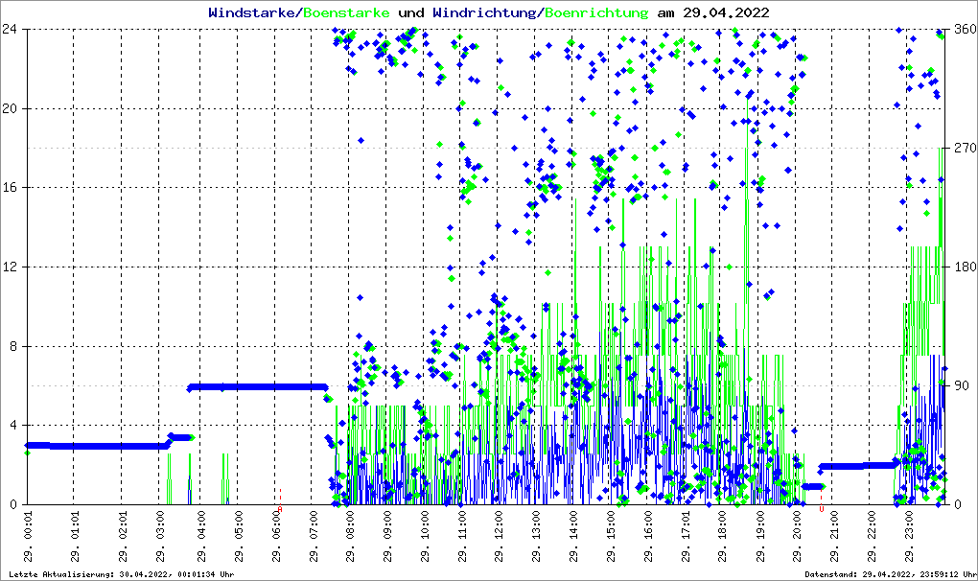The image size is (978, 581).
Task: Click the time label "29. 19:00"
Action: click(759, 537)
